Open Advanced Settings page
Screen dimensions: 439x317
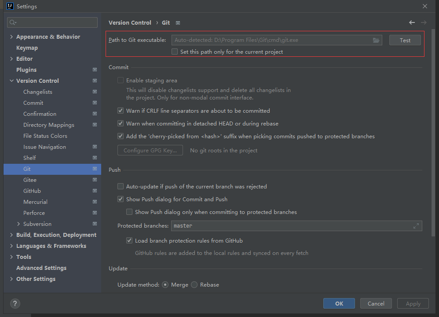pyautogui.click(x=41, y=268)
